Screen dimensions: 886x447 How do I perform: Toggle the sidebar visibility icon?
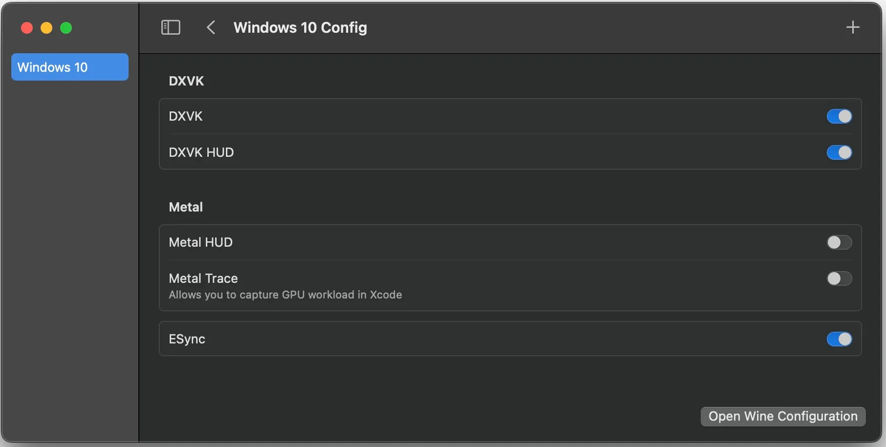click(x=170, y=27)
